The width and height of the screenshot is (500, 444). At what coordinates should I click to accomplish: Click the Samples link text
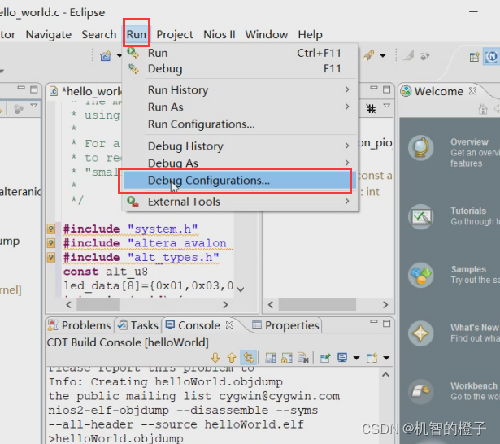[468, 269]
